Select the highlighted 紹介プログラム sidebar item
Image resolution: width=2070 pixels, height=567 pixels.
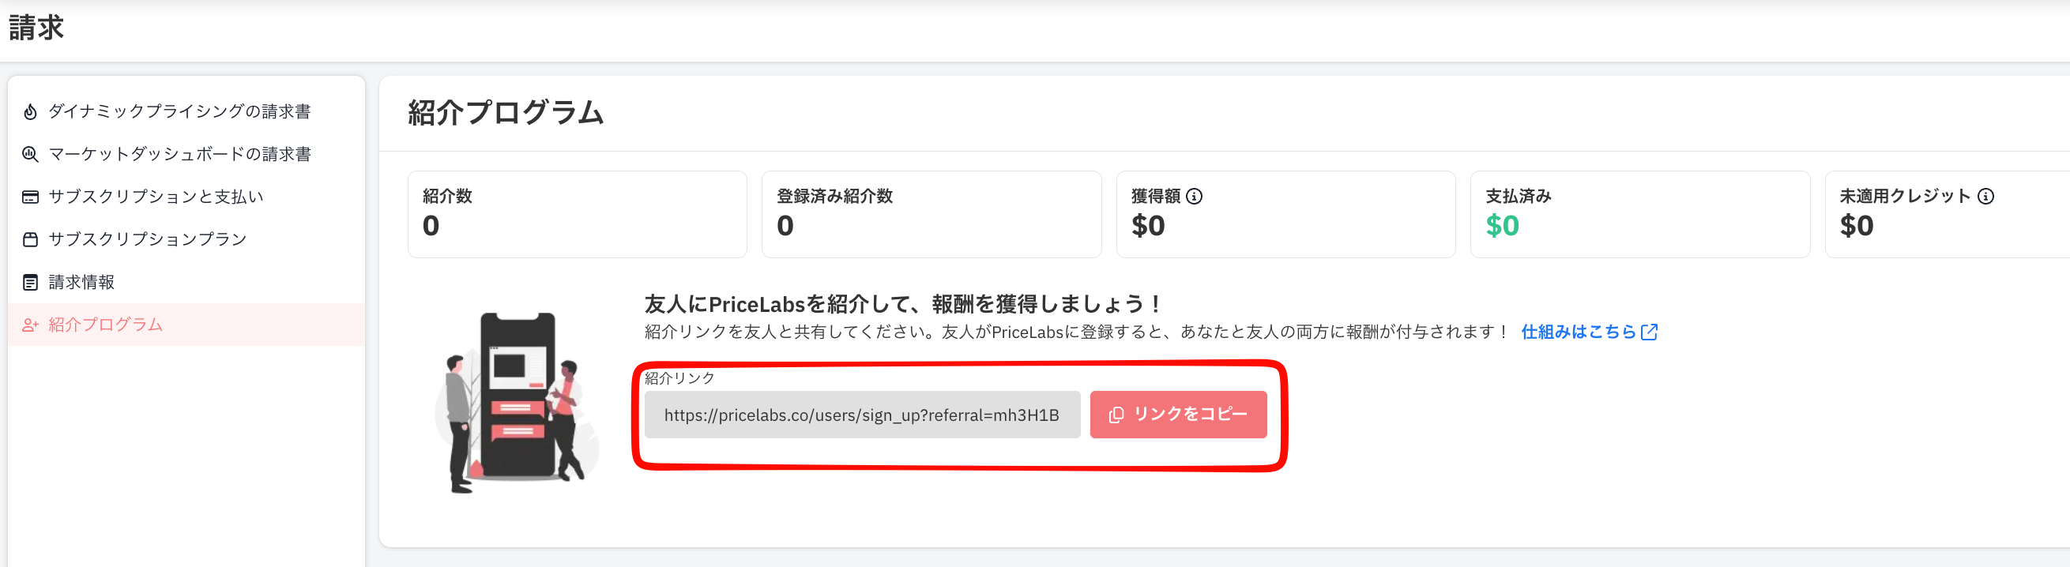[186, 325]
